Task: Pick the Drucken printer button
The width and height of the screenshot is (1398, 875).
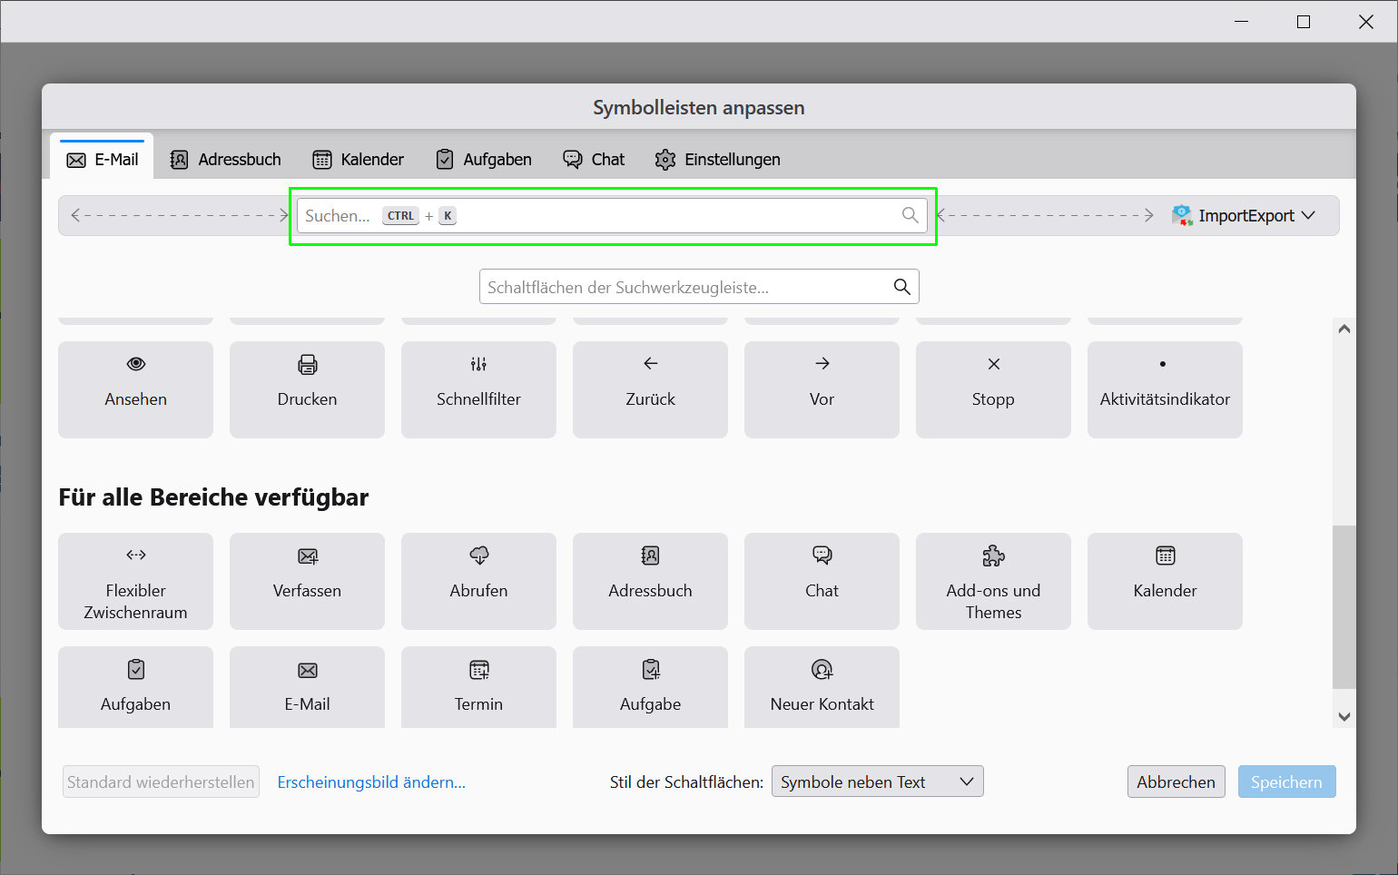Action: [x=307, y=389]
